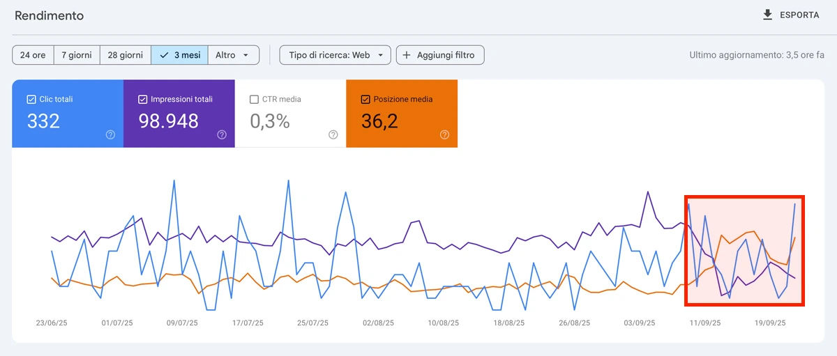Screen dimensions: 837x356
Task: Click the checkmark icon on 3 mesi
Action: click(164, 55)
